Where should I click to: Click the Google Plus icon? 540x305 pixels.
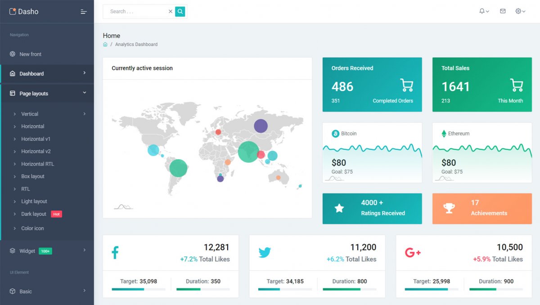coord(413,252)
